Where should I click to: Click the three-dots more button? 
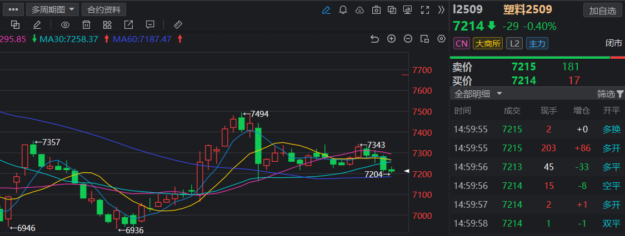click(x=13, y=9)
